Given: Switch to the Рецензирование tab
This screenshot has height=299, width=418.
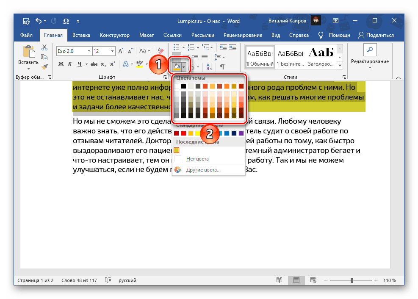Looking at the screenshot, I should [x=243, y=35].
